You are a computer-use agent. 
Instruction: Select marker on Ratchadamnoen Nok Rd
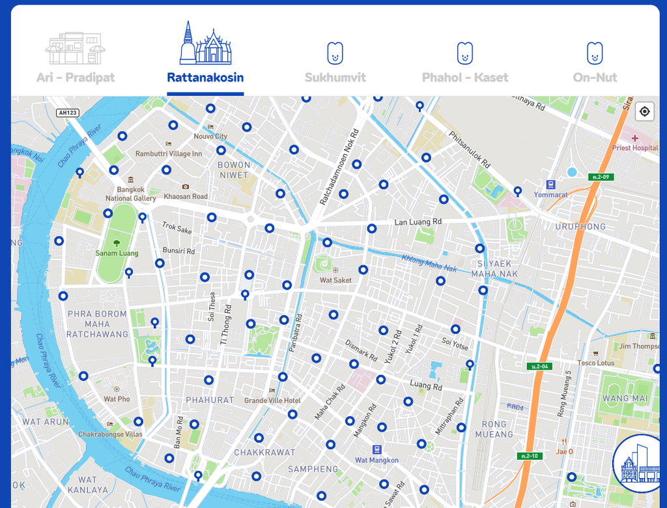pyautogui.click(x=356, y=164)
